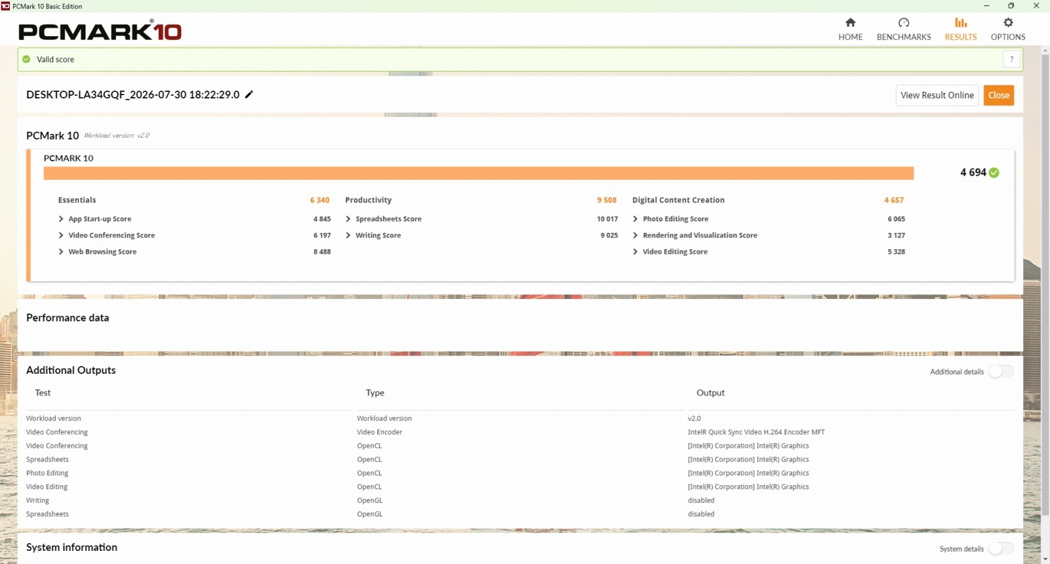The image size is (1050, 564).
Task: Click the Photo Editing score value 6 065
Action: [x=896, y=219]
